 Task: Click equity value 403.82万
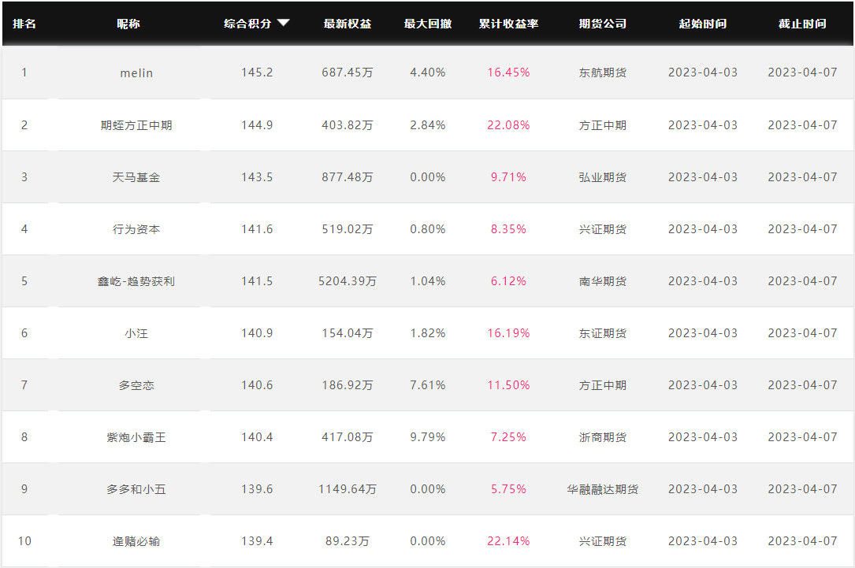pyautogui.click(x=348, y=125)
